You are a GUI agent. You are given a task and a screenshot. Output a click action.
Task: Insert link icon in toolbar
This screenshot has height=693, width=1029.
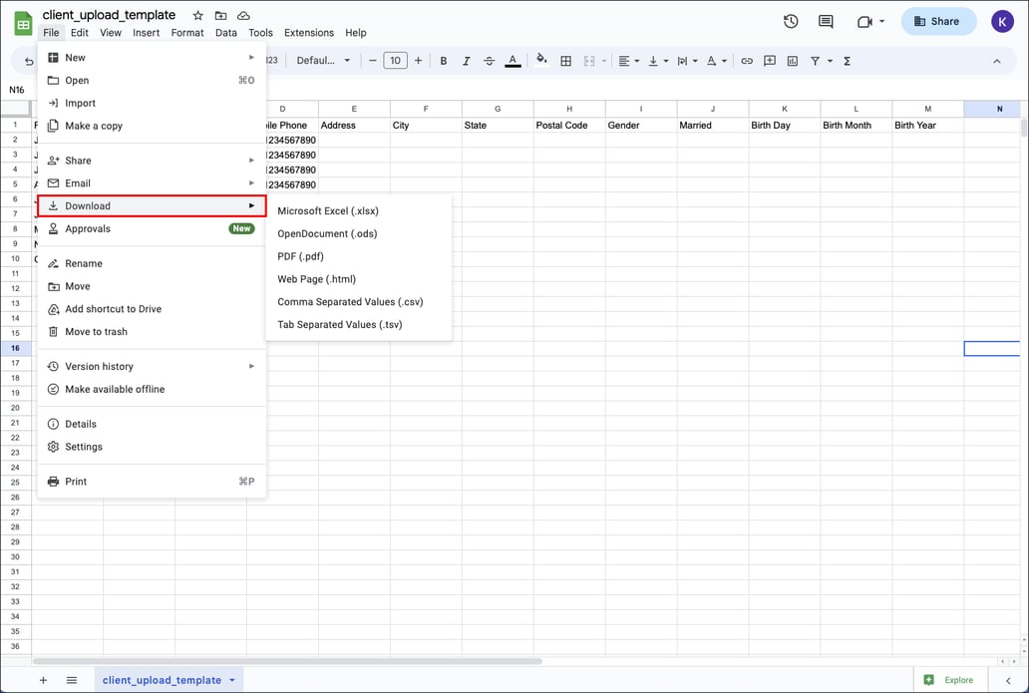coord(747,61)
